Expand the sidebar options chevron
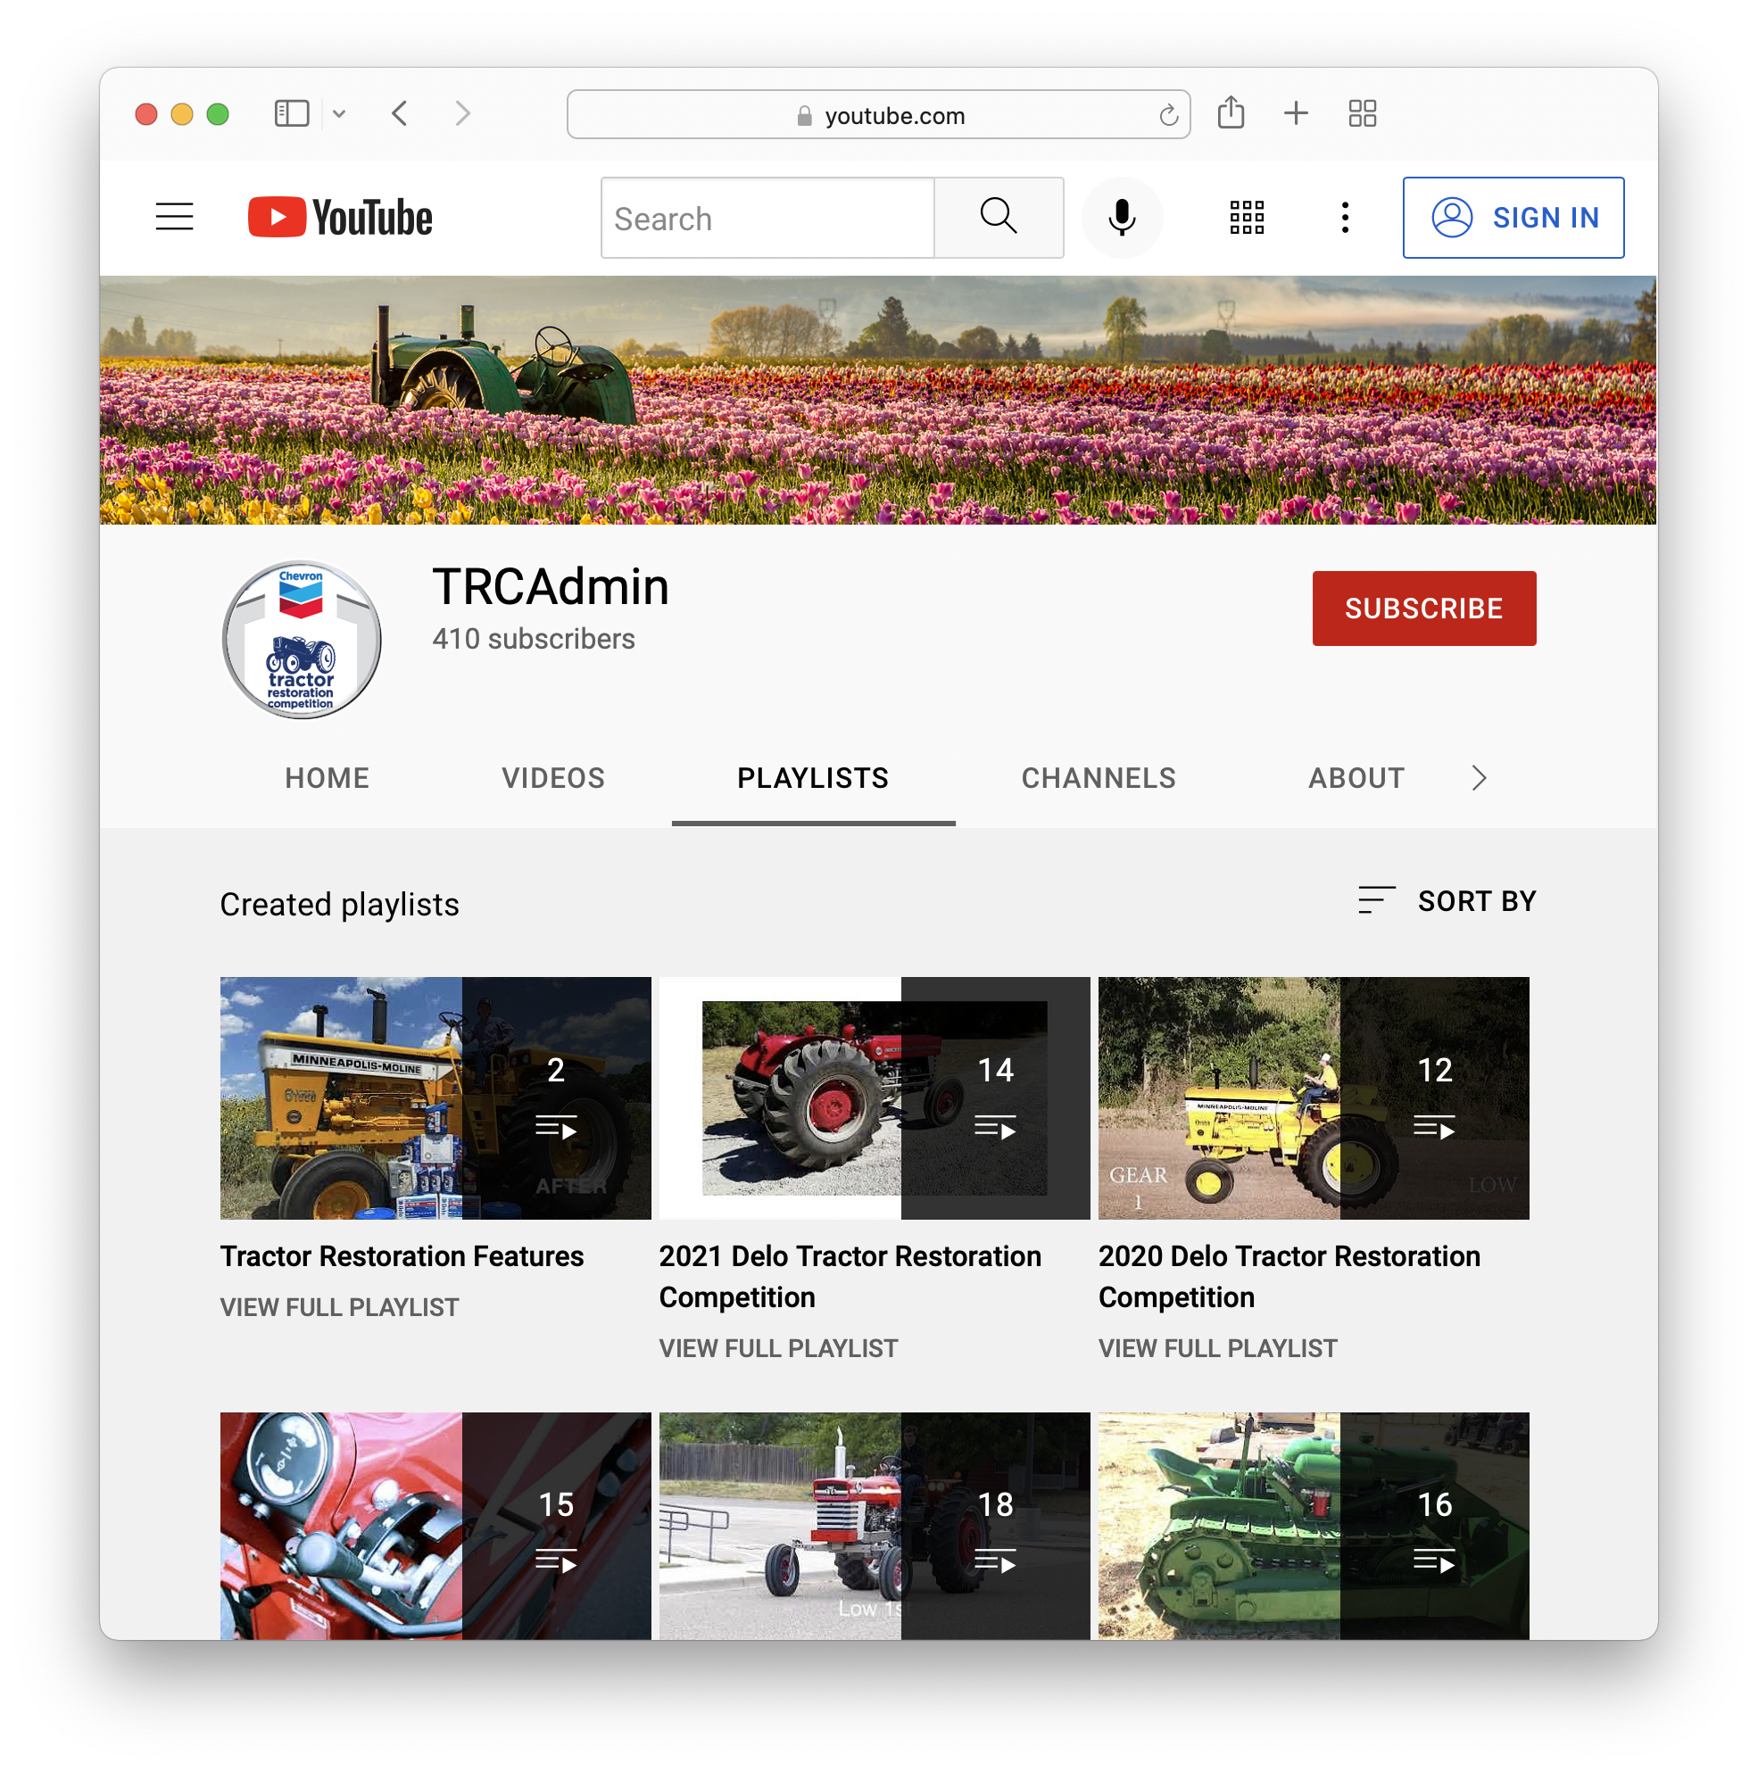The image size is (1758, 1772). (340, 112)
